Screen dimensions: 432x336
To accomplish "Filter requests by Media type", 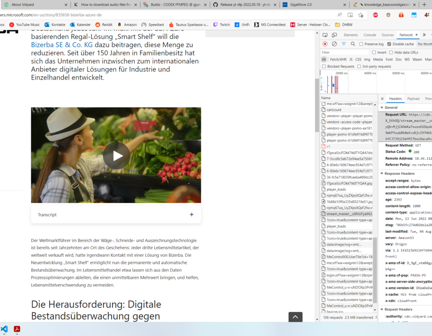I will coord(378,60).
